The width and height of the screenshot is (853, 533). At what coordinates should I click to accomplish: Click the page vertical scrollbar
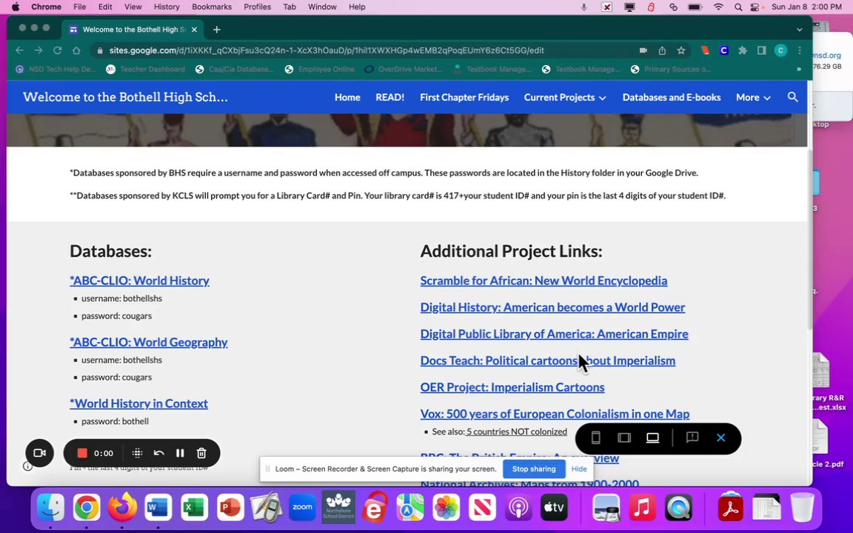(x=810, y=238)
